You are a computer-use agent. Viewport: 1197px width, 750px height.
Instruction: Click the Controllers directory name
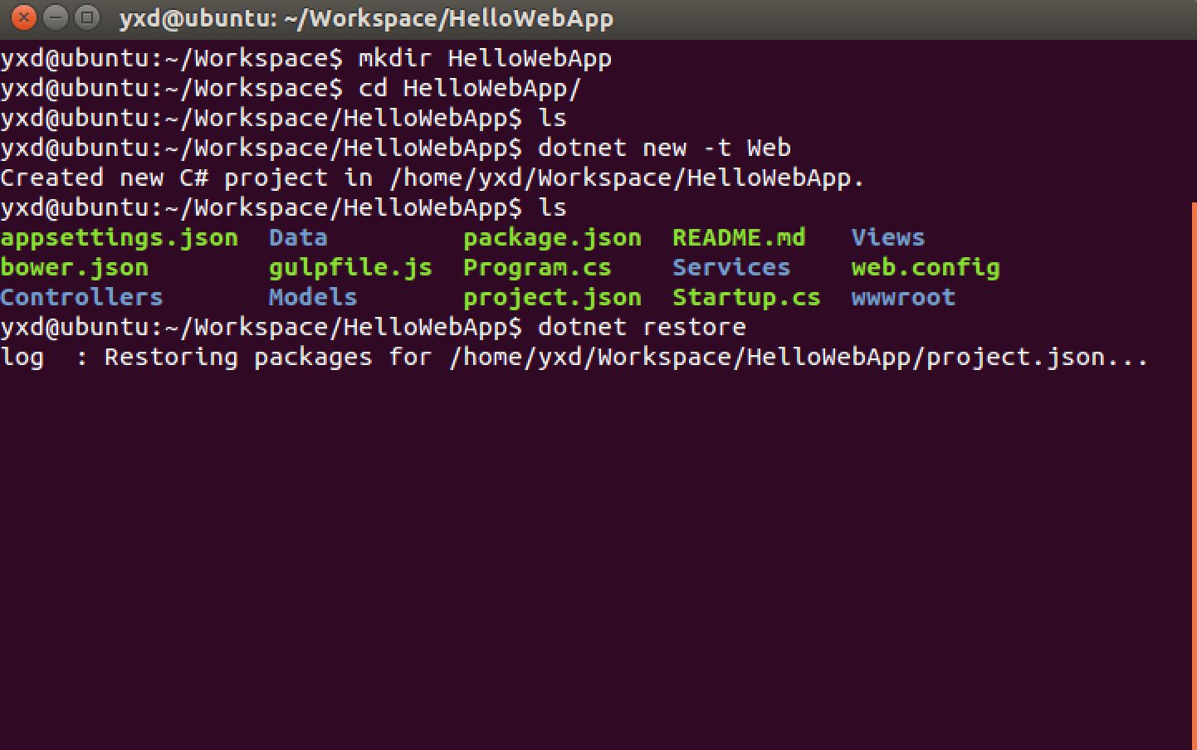[x=81, y=298]
